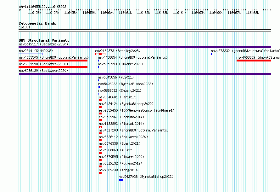Select nsv4063309 variant label
The height and width of the screenshot is (192, 280).
(x=258, y=57)
